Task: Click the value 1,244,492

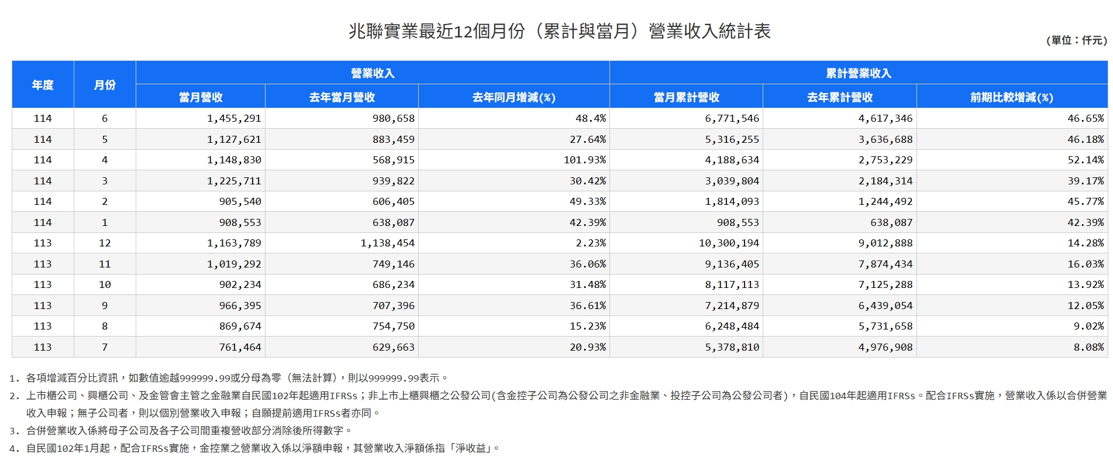Action: (885, 201)
